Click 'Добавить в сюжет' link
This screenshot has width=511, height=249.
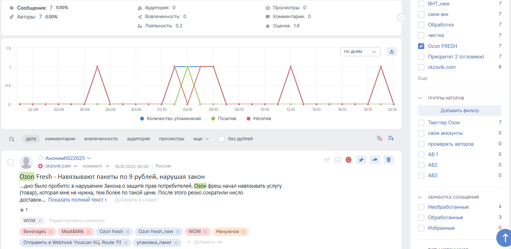(136, 200)
